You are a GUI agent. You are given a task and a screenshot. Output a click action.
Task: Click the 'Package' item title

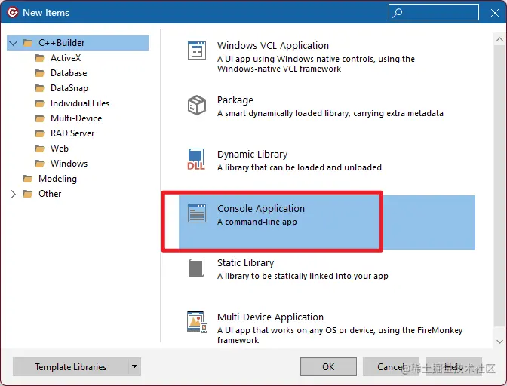click(235, 100)
